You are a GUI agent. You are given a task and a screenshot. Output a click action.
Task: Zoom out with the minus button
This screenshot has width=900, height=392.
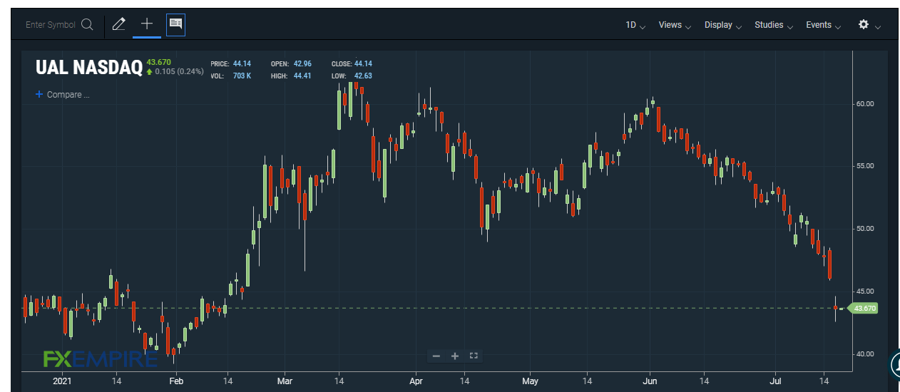coord(436,356)
